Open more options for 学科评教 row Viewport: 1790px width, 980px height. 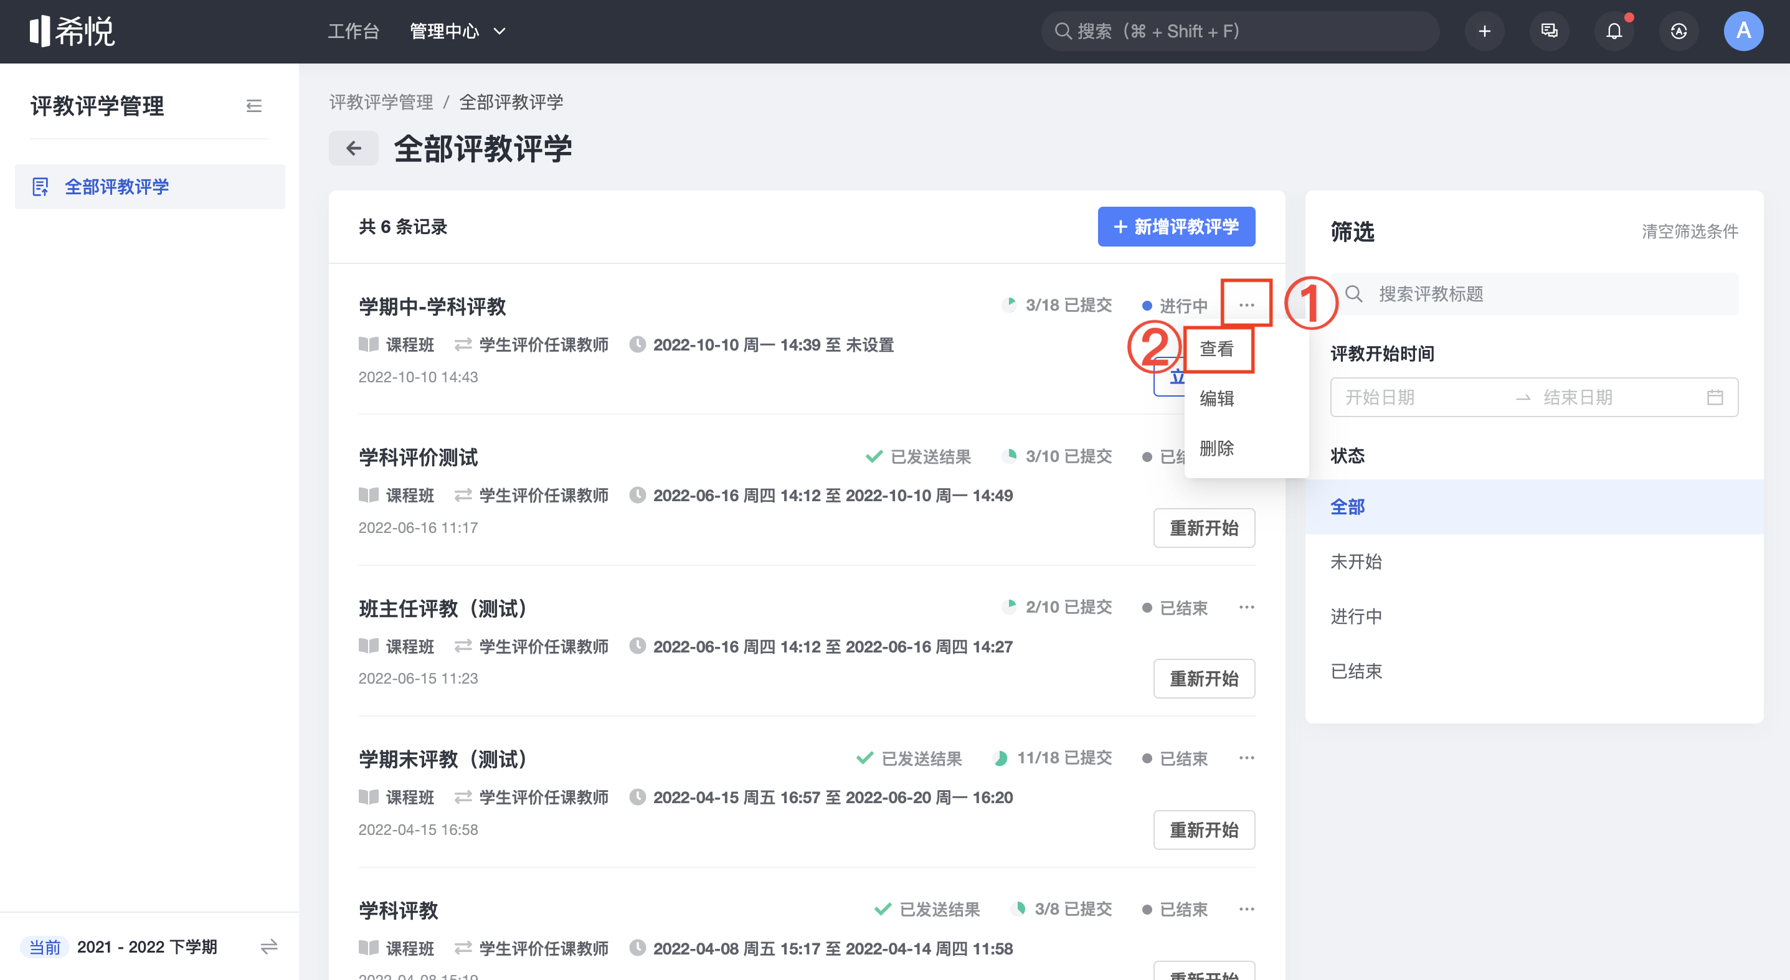1247,909
